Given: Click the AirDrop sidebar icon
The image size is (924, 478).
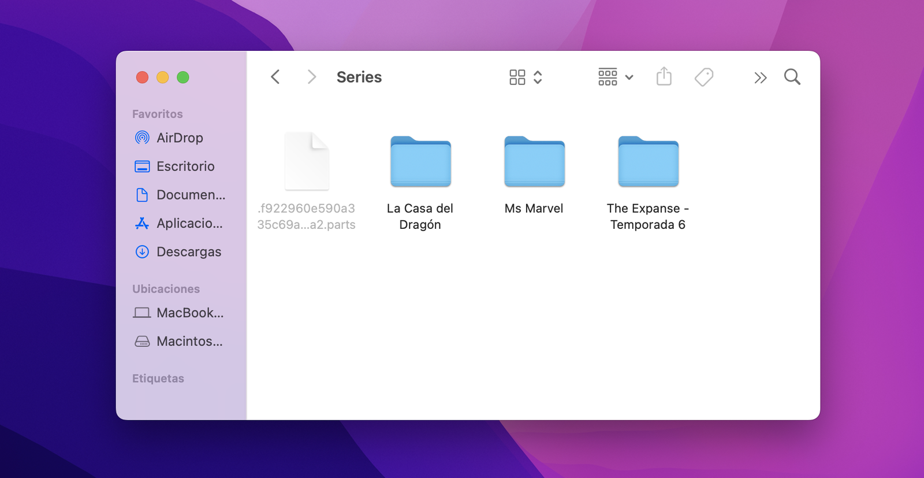Looking at the screenshot, I should click(x=142, y=138).
